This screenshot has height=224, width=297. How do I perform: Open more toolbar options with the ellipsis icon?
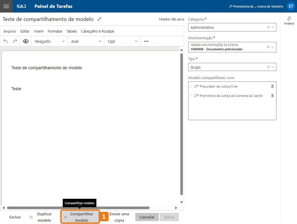pos(146,41)
